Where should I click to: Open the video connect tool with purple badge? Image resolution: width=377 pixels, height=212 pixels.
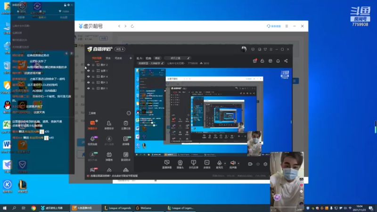tap(92, 140)
